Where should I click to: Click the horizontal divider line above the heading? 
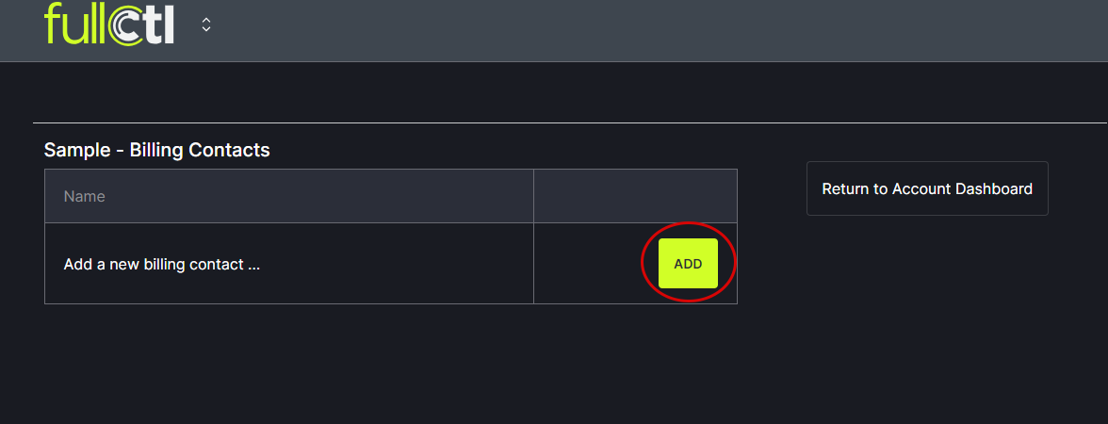(x=565, y=122)
